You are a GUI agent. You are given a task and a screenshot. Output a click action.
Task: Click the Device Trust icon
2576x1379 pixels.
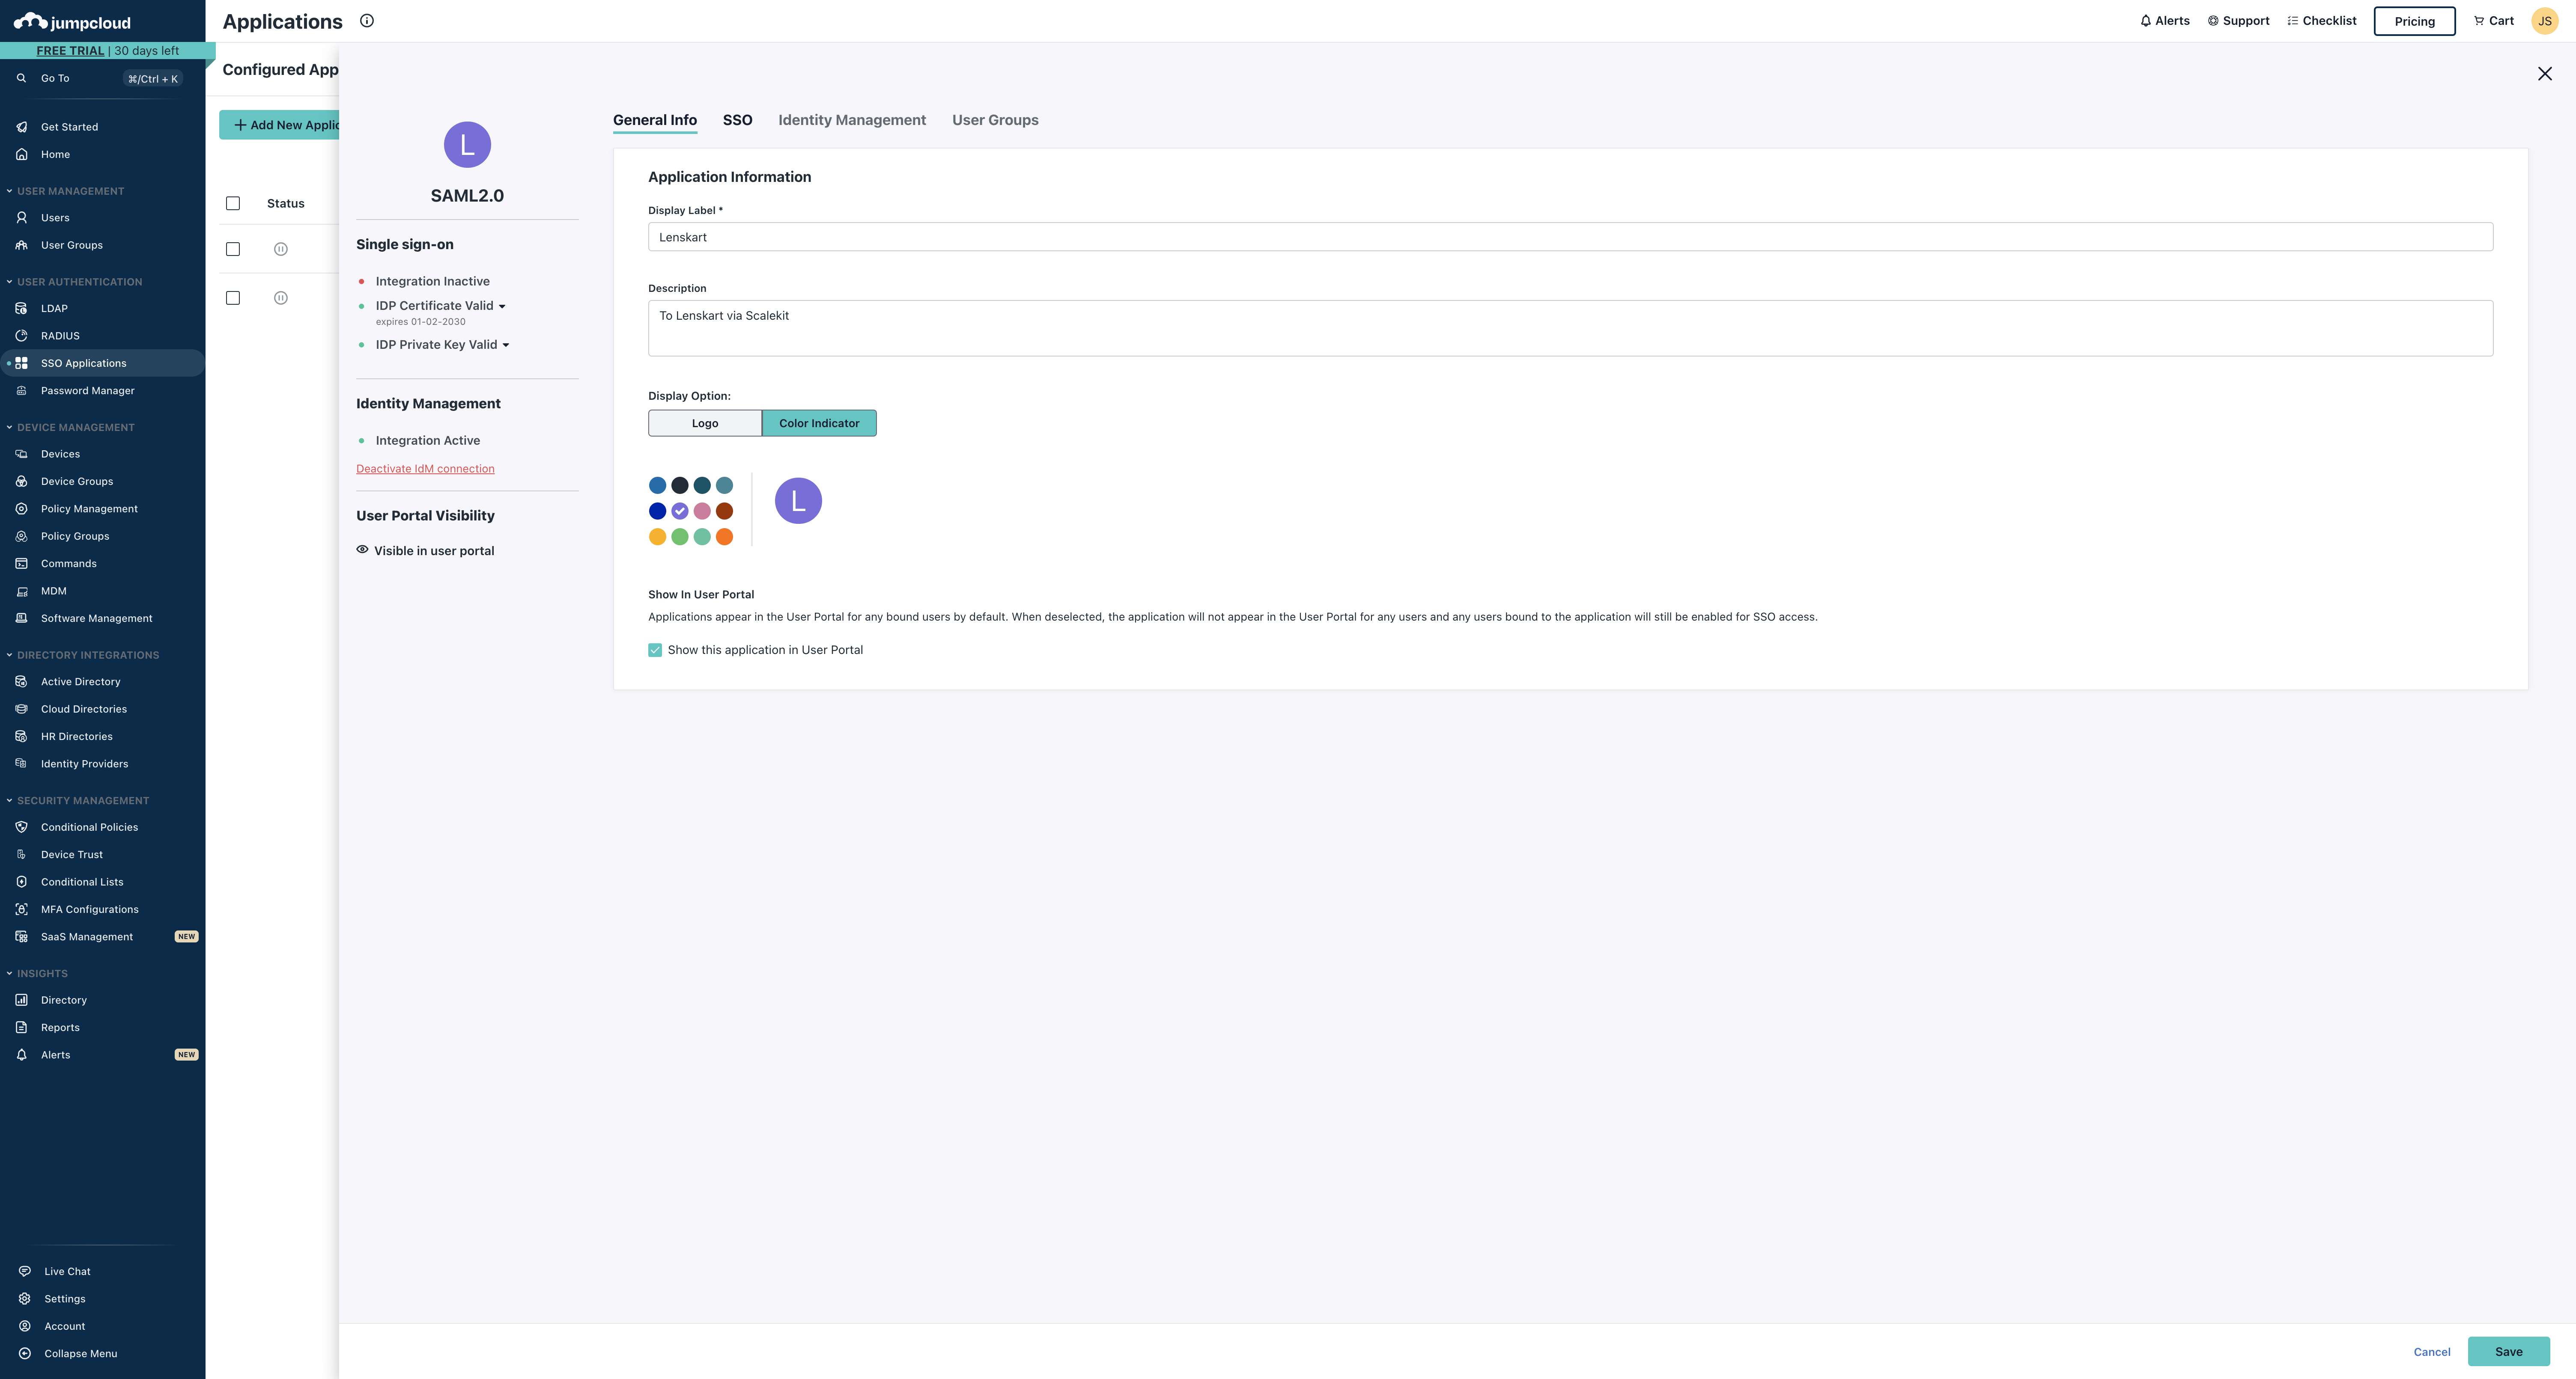pyautogui.click(x=21, y=854)
